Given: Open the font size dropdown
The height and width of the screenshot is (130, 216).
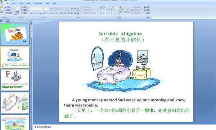Looking at the screenshot, I should tap(46, 9).
